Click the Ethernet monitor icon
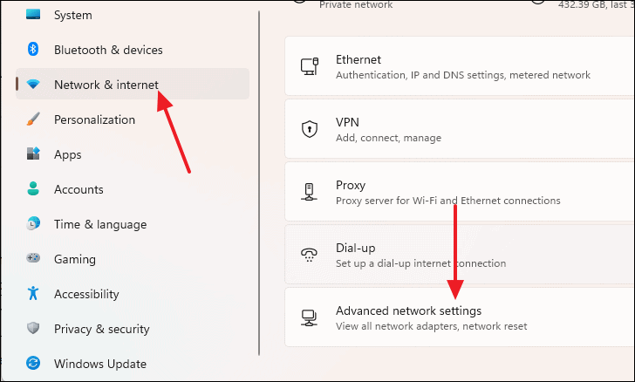635x382 pixels. pos(310,66)
